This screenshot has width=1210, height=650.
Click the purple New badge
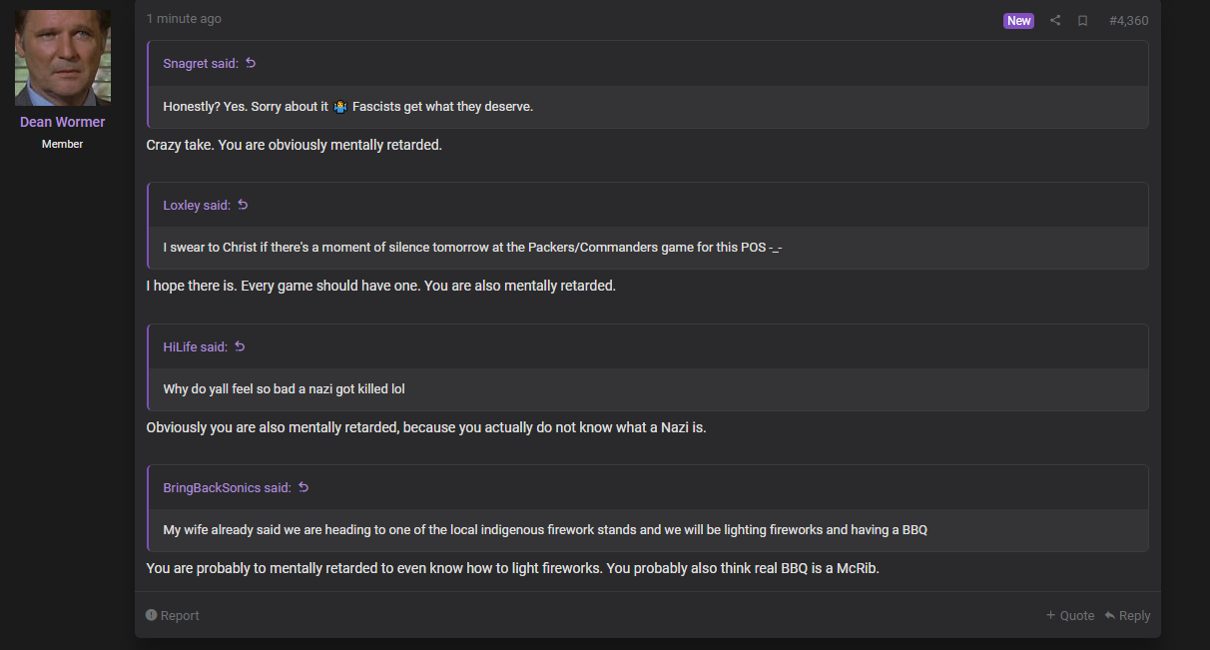pyautogui.click(x=1018, y=20)
